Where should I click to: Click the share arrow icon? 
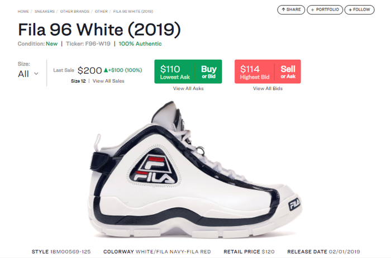tap(283, 9)
